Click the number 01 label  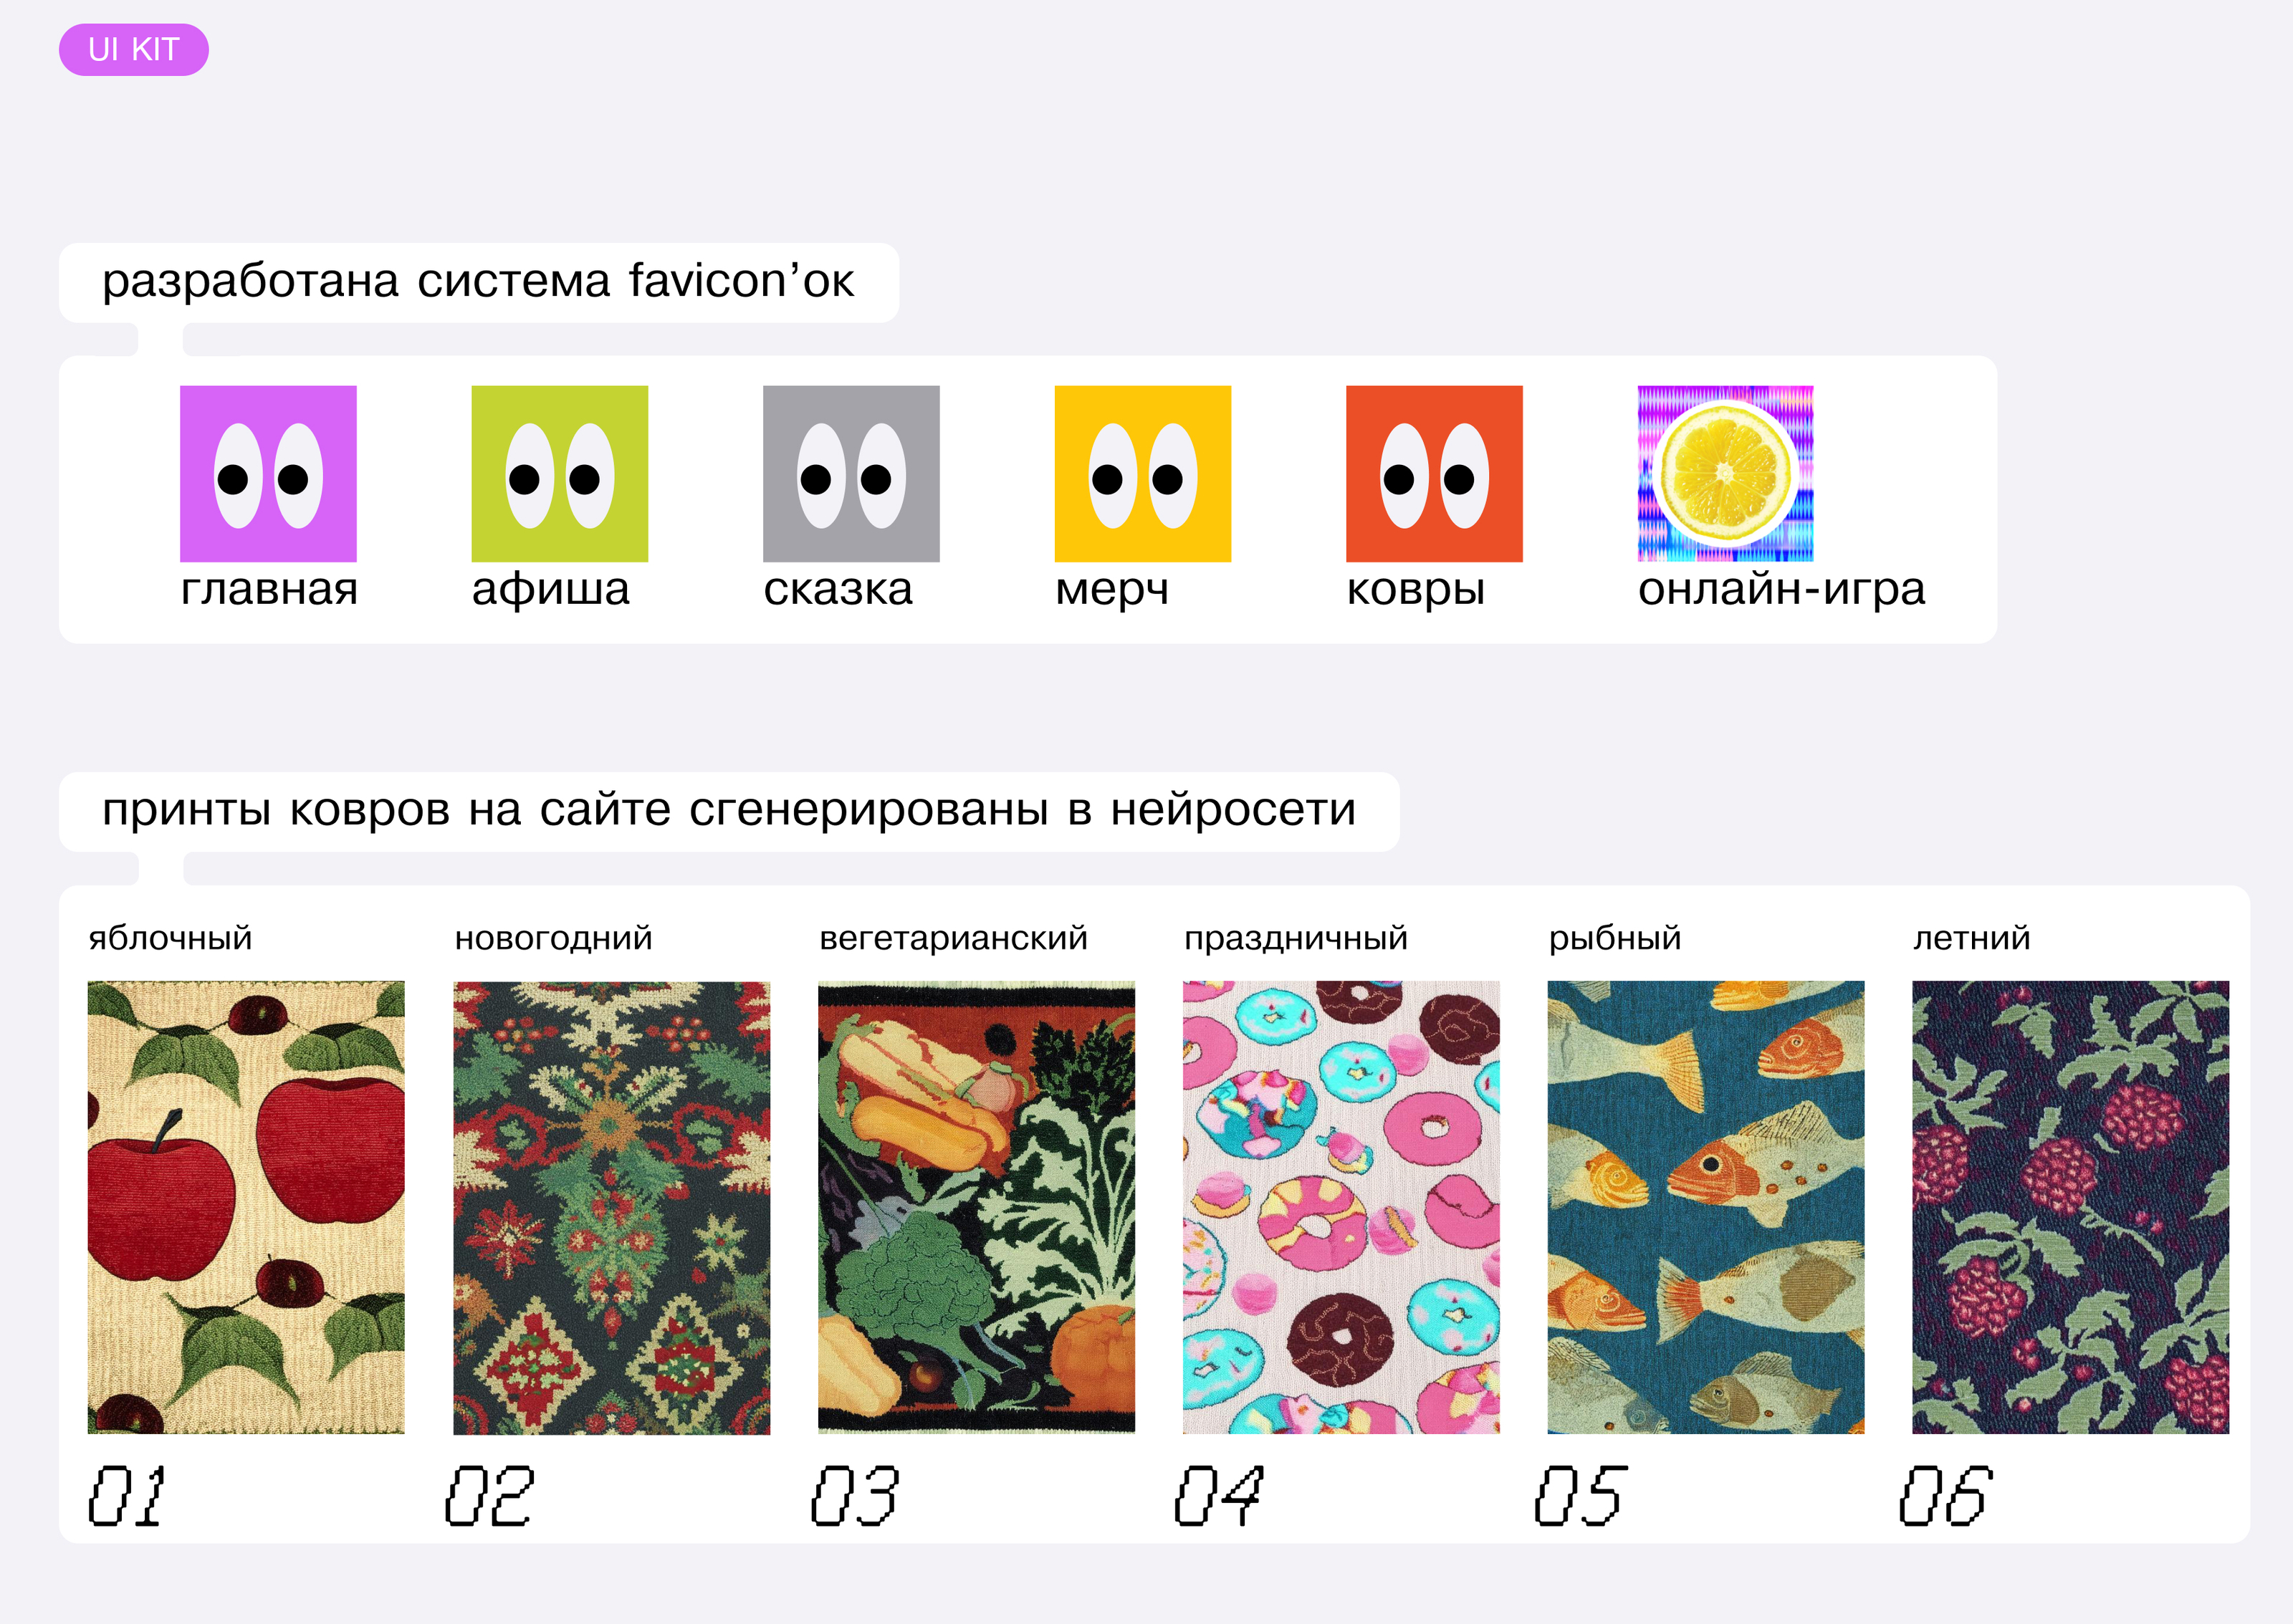[x=127, y=1496]
